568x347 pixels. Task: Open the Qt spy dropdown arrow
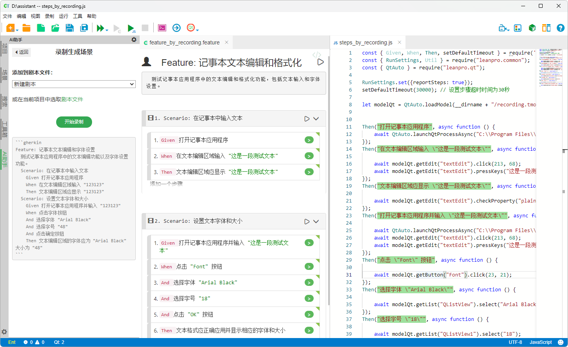(x=197, y=30)
